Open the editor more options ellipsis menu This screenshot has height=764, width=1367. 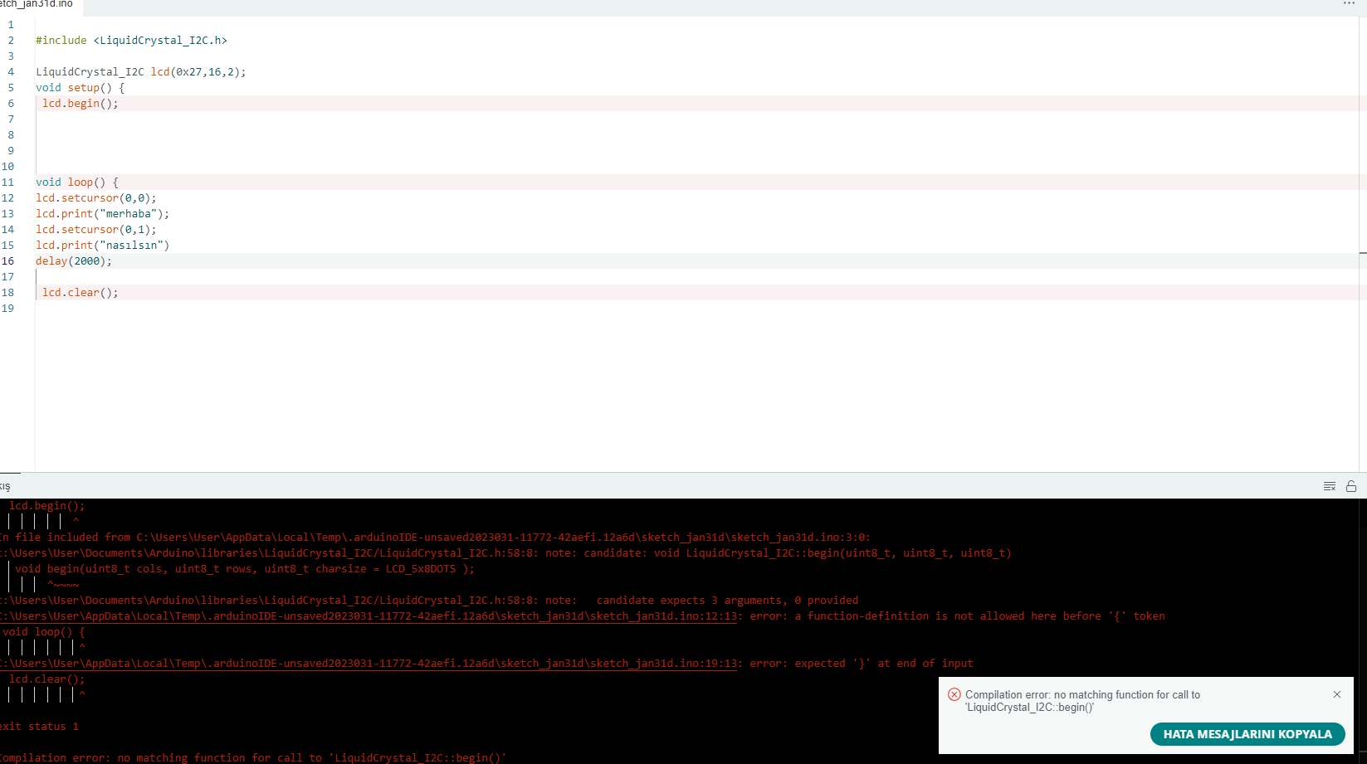[1349, 4]
